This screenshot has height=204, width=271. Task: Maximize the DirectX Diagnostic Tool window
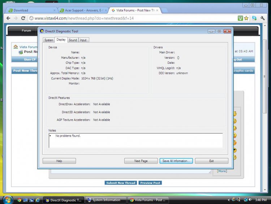click(x=219, y=31)
